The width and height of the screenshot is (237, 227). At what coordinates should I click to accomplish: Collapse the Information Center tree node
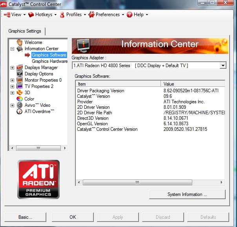13,49
